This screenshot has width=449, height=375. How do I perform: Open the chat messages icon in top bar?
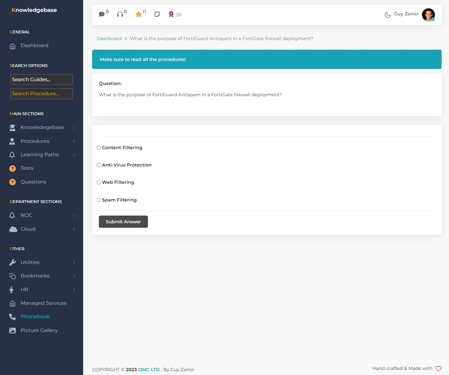(x=102, y=14)
